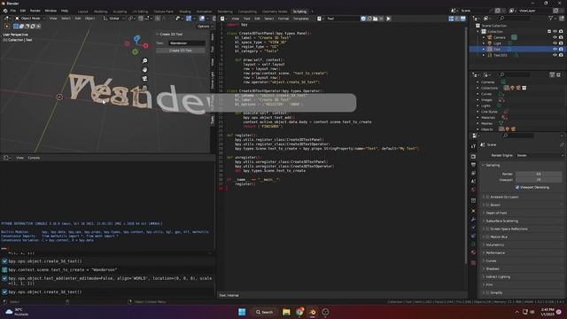Open the View Layer properties tab icon
The height and width of the screenshot is (319, 567).
(473, 174)
